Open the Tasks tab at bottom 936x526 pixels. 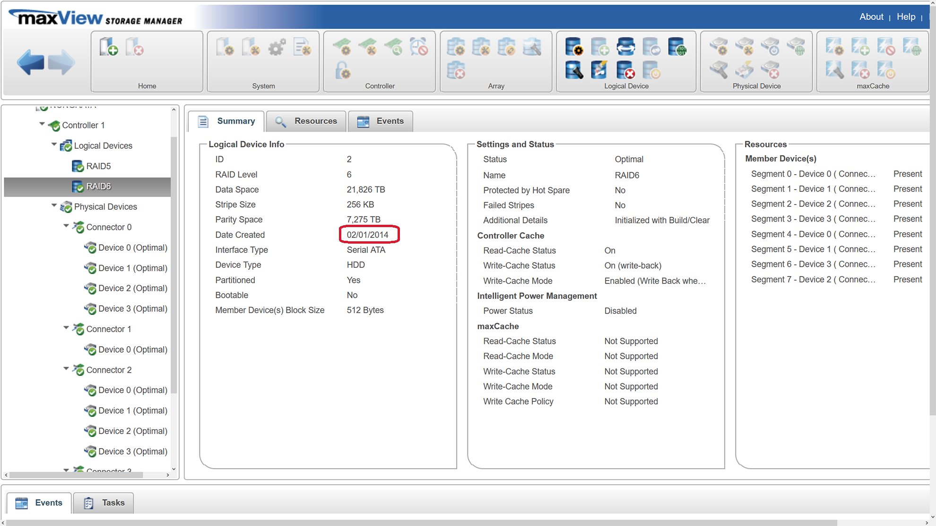coord(104,503)
